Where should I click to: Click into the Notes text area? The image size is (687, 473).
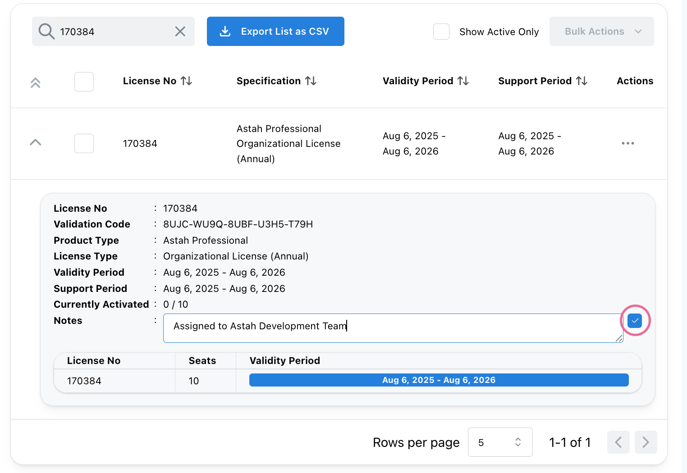[x=393, y=328]
